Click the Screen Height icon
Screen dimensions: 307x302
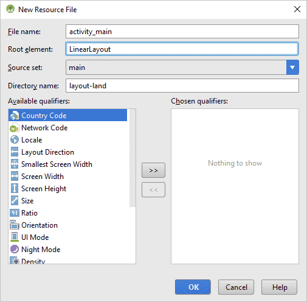(x=14, y=189)
